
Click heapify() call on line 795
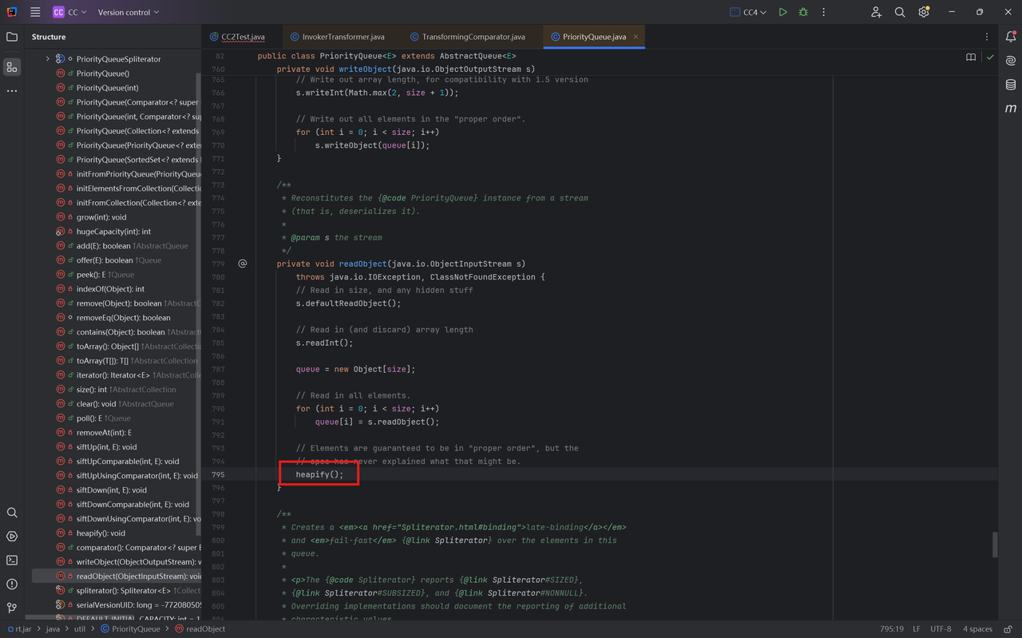coord(319,474)
